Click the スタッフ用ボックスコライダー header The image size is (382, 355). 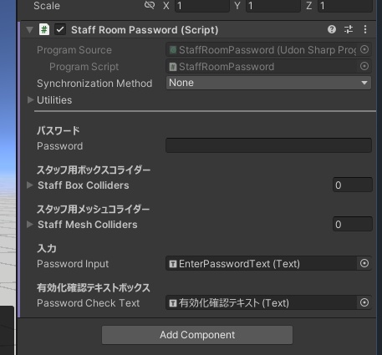[x=94, y=170]
